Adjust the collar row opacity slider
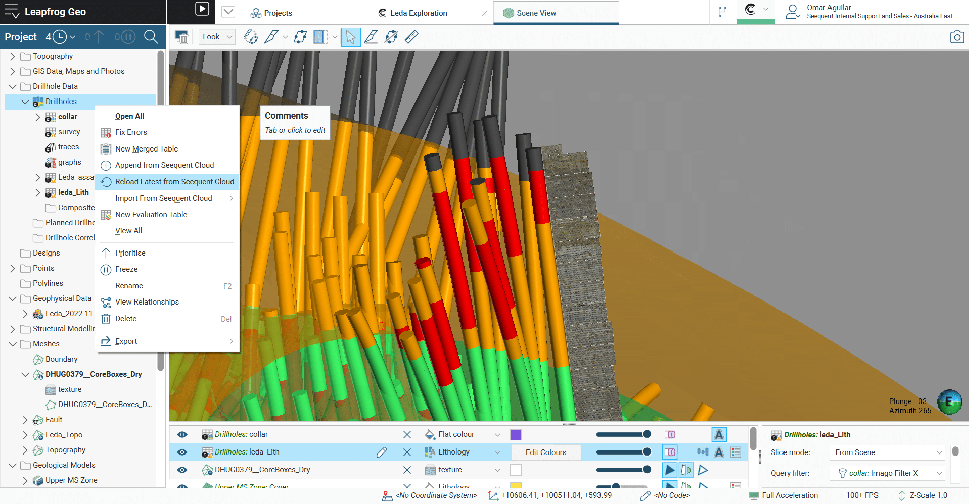 click(623, 434)
